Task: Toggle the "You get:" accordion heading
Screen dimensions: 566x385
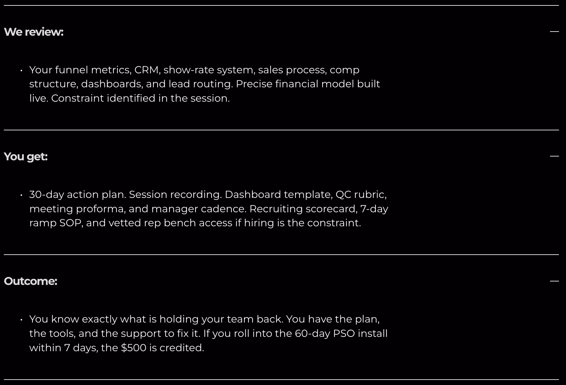Action: click(26, 156)
